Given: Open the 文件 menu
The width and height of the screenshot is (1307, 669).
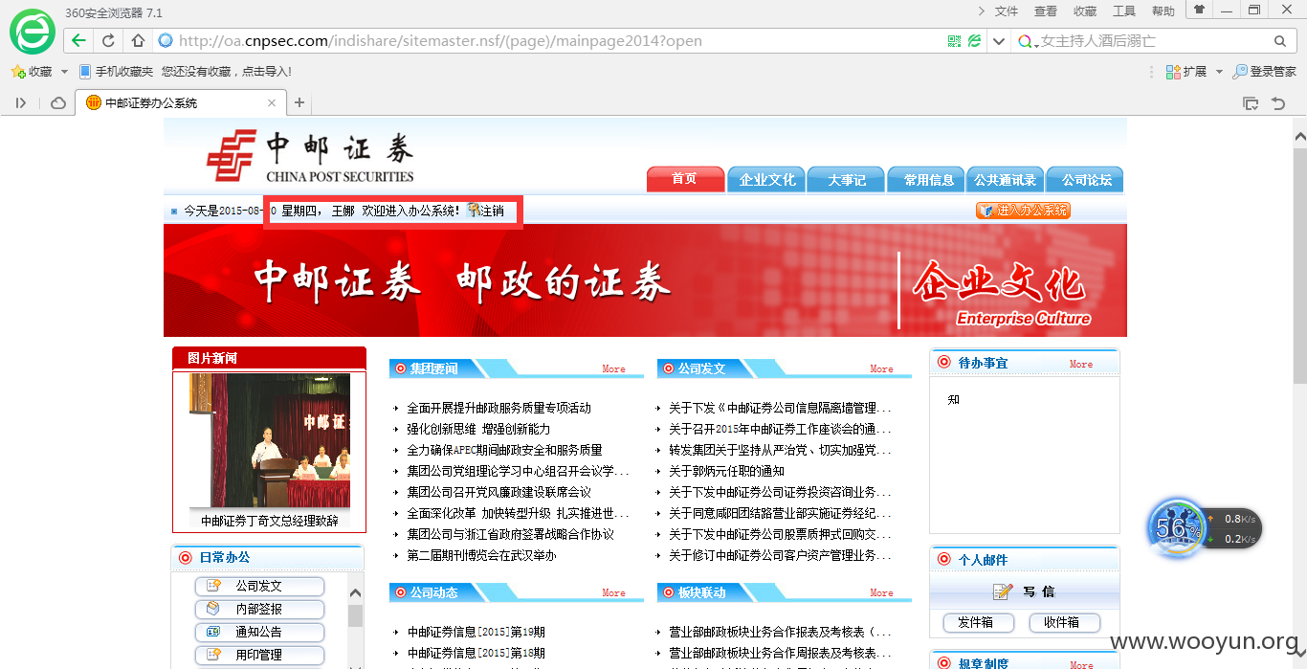Looking at the screenshot, I should [1007, 11].
